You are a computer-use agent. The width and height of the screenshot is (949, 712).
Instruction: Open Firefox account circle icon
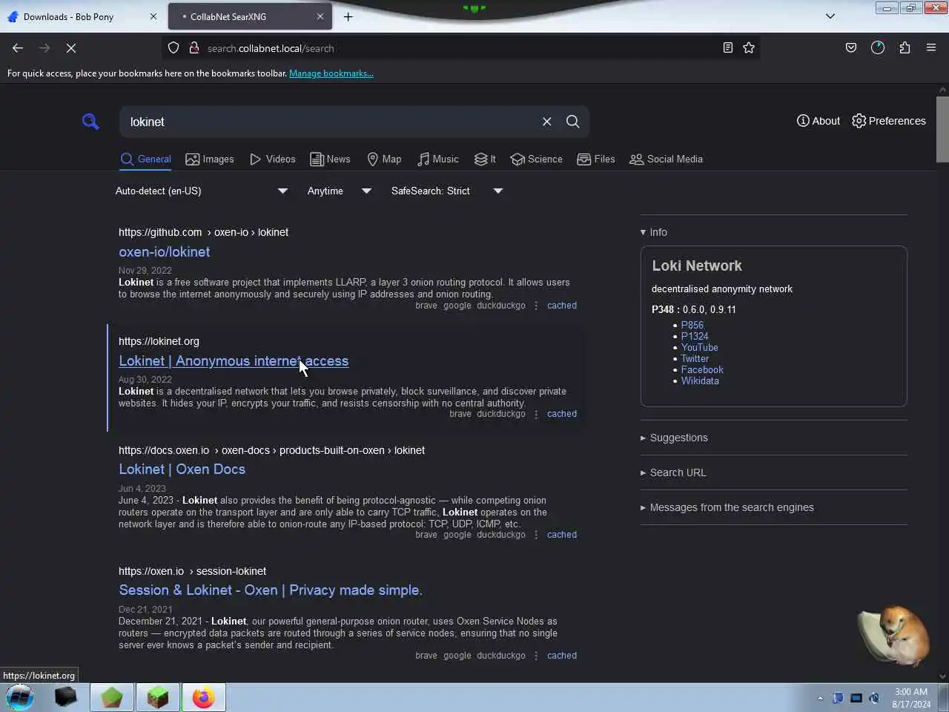(878, 48)
